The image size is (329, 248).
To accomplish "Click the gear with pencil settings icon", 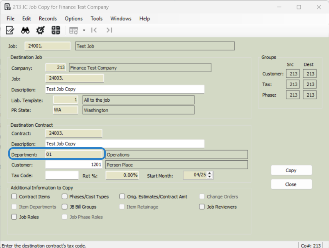I will (x=40, y=30).
